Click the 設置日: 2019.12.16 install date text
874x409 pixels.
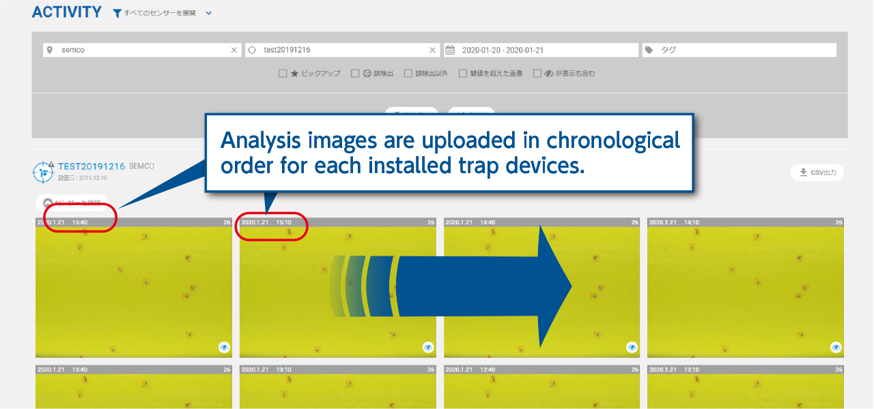click(83, 178)
